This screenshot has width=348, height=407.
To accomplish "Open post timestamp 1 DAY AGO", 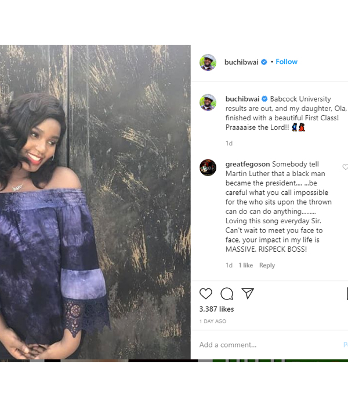I will click(213, 322).
